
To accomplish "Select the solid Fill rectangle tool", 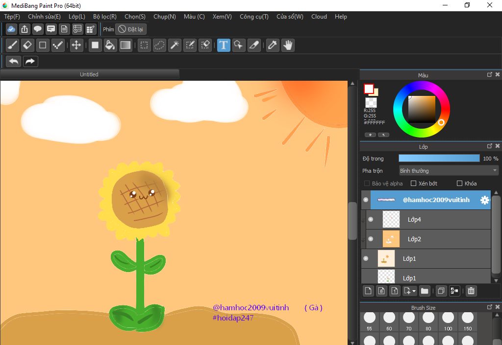I will point(95,45).
